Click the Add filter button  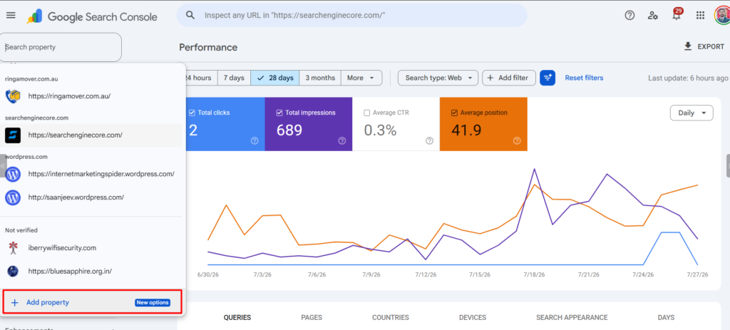pyautogui.click(x=509, y=78)
